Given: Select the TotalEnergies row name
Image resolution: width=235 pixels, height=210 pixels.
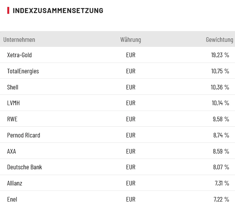Looking at the screenshot, I should coord(23,71).
